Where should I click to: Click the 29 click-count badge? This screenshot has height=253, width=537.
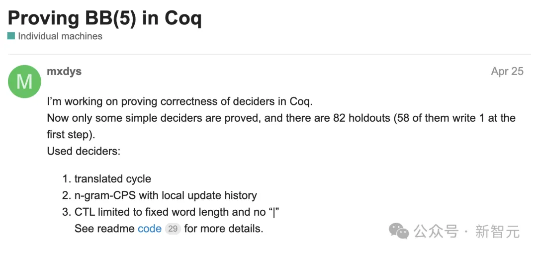coord(173,229)
